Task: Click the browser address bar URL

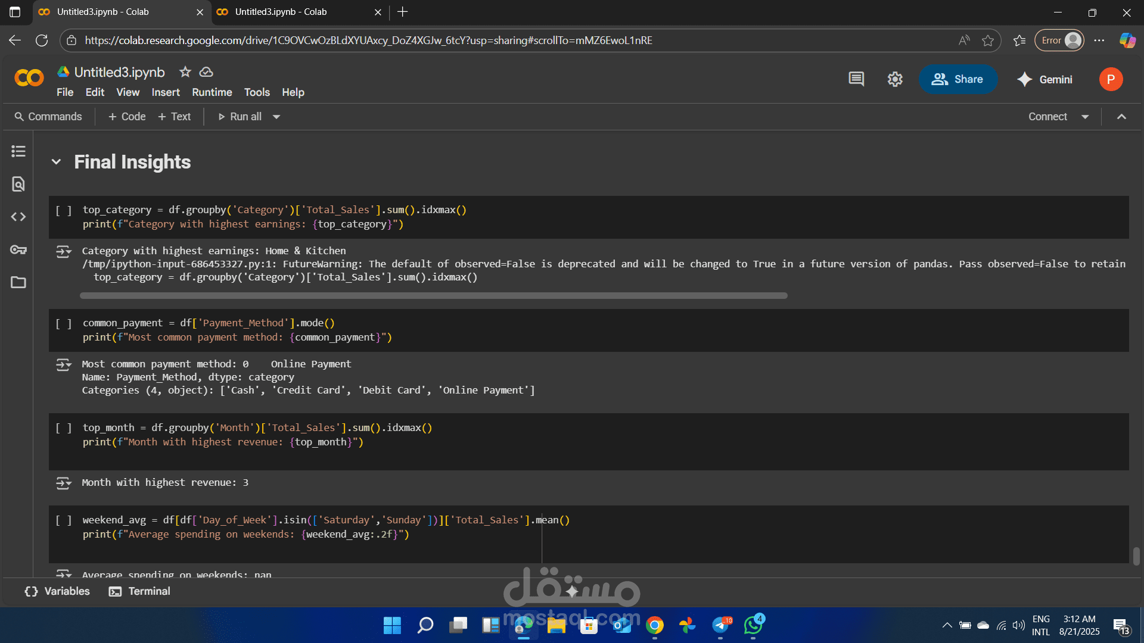Action: (368, 40)
